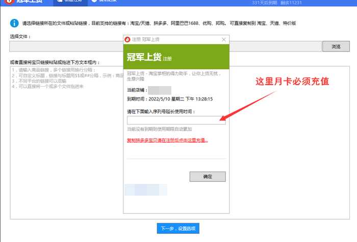Open the red recharge link in the dialog

coord(167,140)
